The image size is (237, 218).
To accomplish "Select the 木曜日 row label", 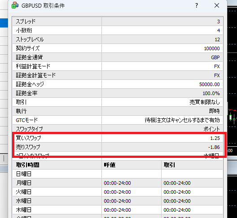I will pyautogui.click(x=24, y=209).
